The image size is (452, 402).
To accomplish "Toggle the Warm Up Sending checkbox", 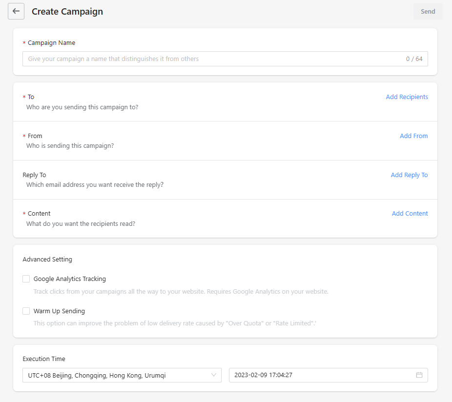I will [x=26, y=311].
